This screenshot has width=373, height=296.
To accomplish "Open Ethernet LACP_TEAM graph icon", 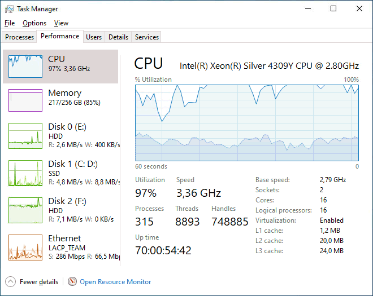I will click(x=25, y=247).
